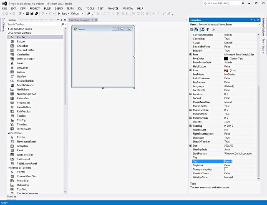Open the Data Sources side tab
The width and height of the screenshot is (267, 205).
click(3, 25)
